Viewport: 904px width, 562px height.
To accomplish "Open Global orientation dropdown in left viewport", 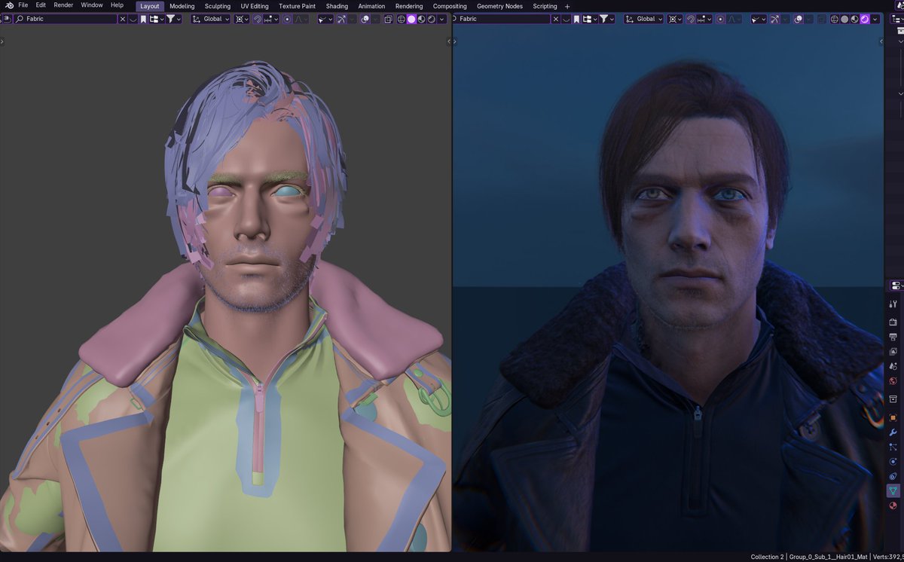I will (x=211, y=19).
